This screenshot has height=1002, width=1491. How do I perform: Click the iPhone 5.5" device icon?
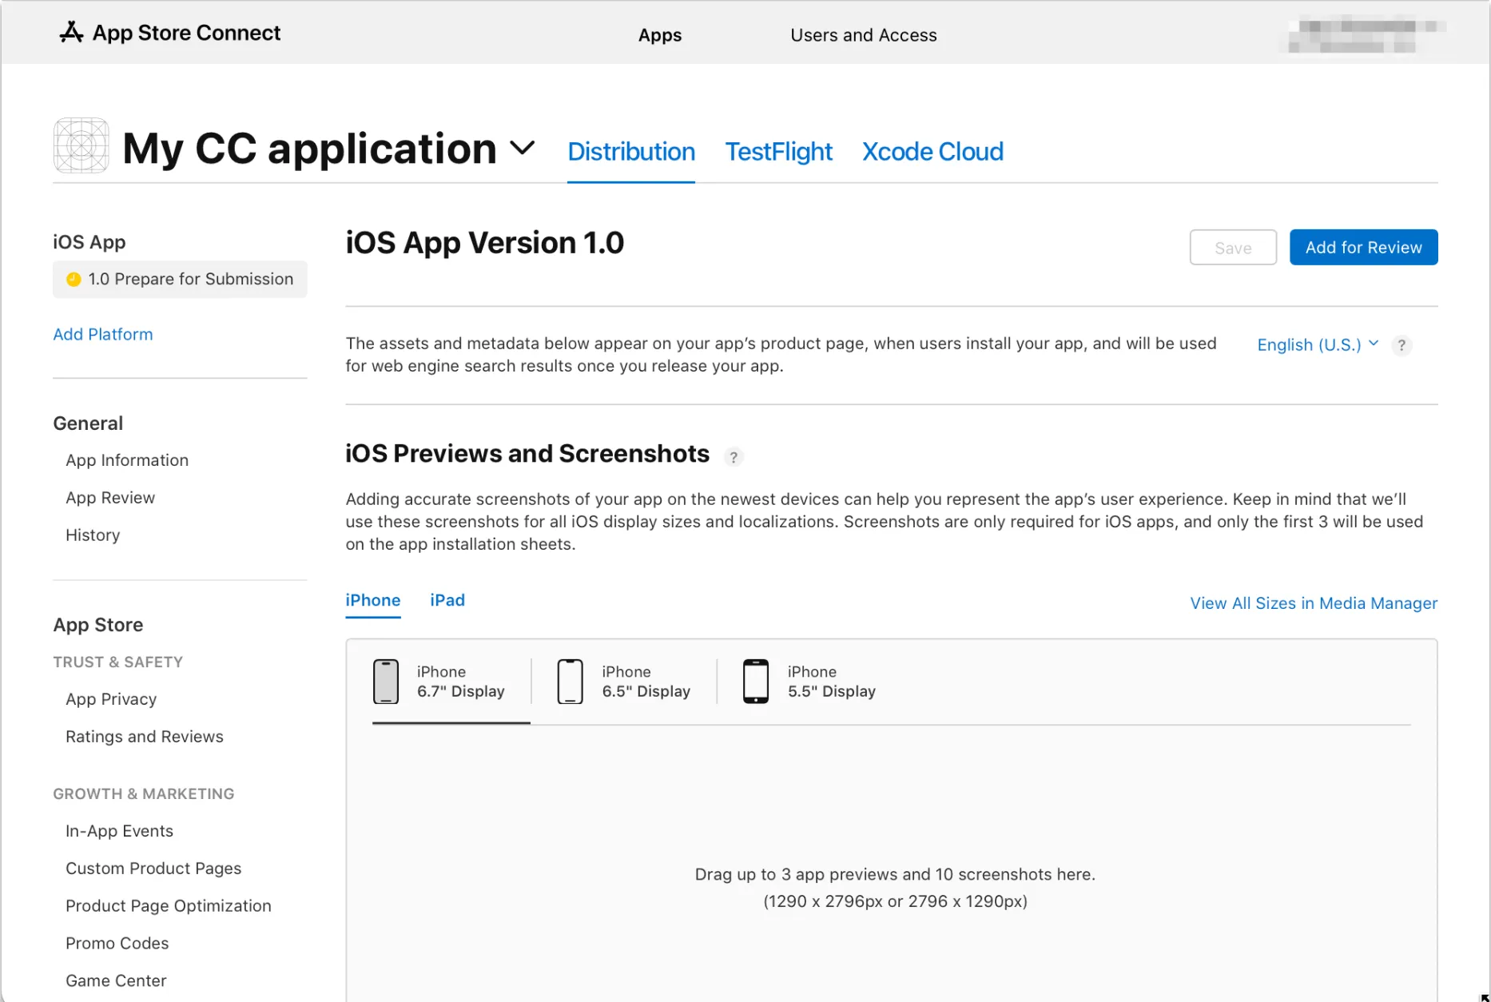(755, 682)
